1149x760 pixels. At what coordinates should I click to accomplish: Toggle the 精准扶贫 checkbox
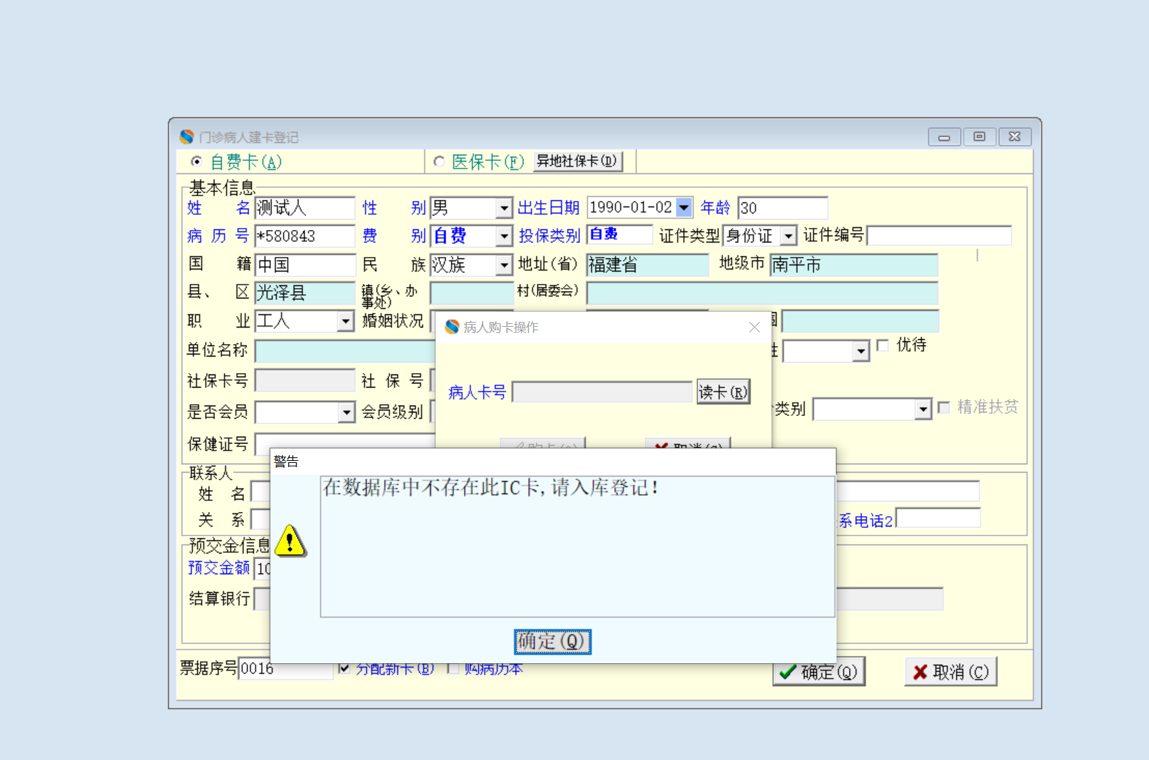pyautogui.click(x=944, y=408)
